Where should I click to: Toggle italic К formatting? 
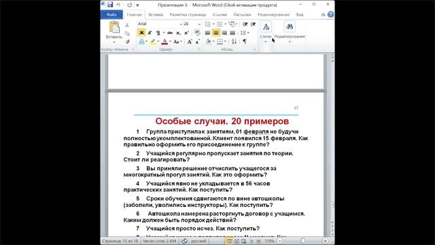click(x=150, y=33)
